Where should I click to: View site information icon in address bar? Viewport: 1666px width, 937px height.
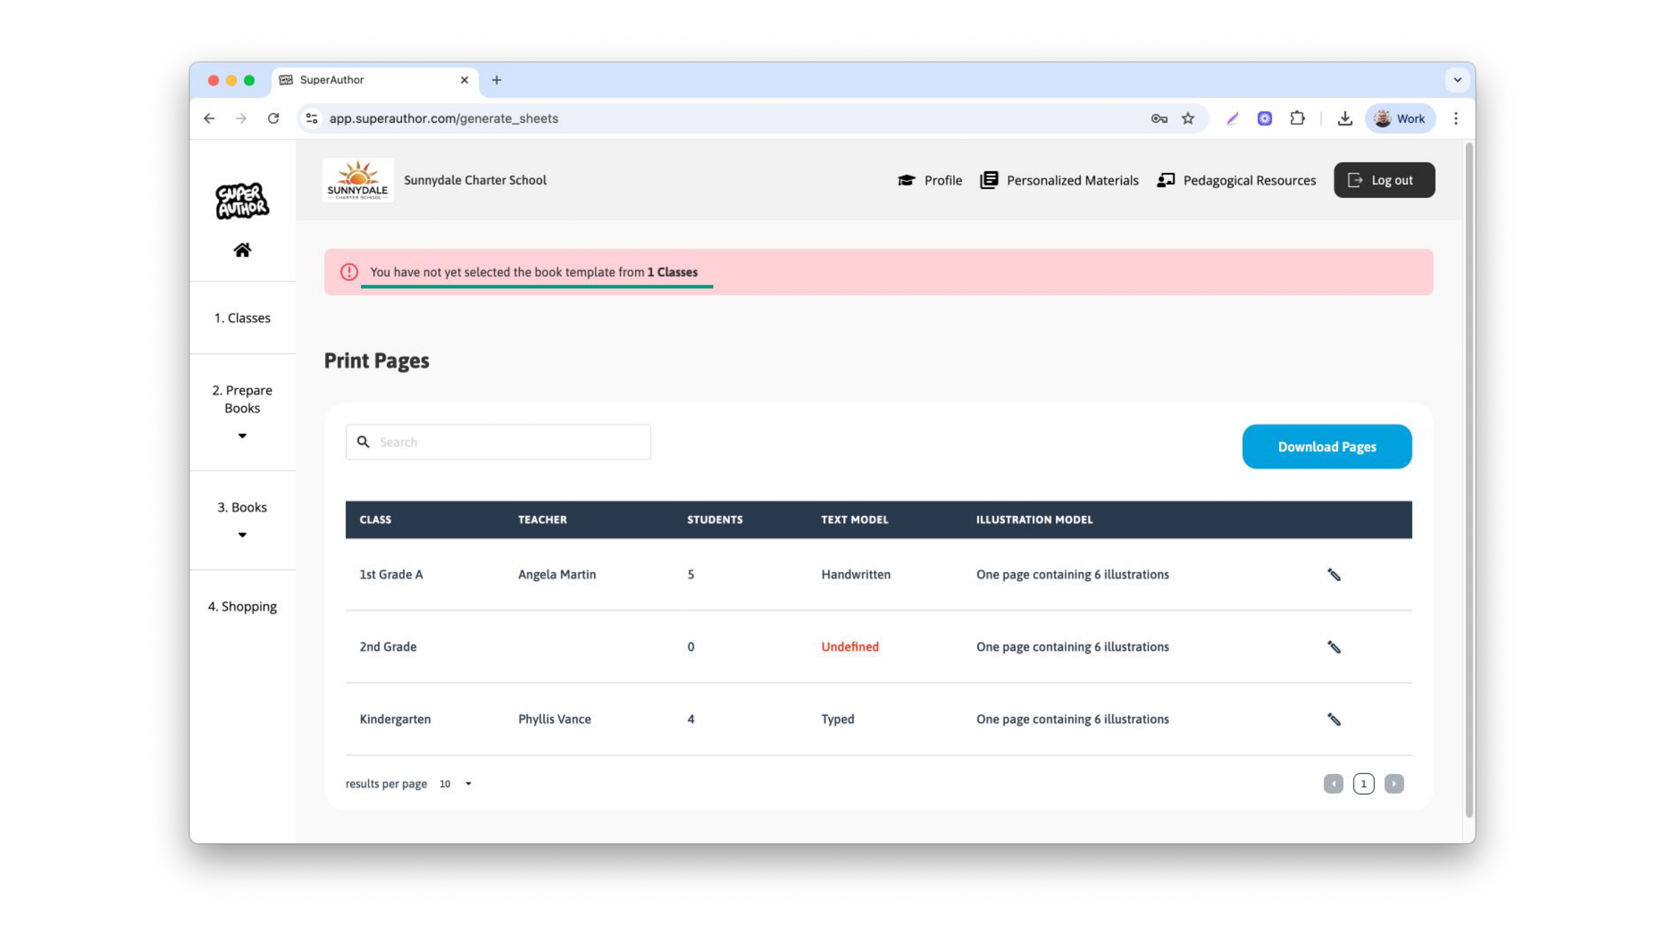click(312, 118)
